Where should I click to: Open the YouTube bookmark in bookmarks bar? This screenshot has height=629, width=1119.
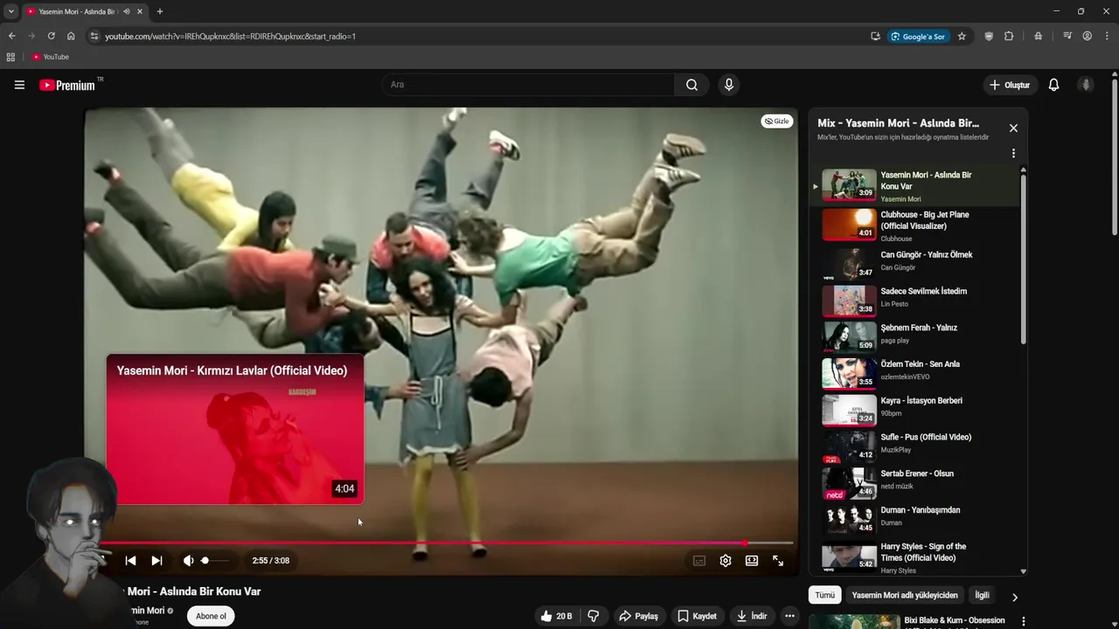(x=50, y=57)
